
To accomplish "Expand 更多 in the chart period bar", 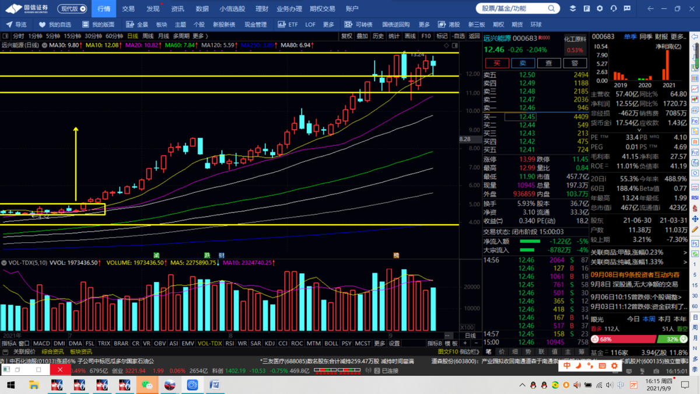I will tap(200, 36).
